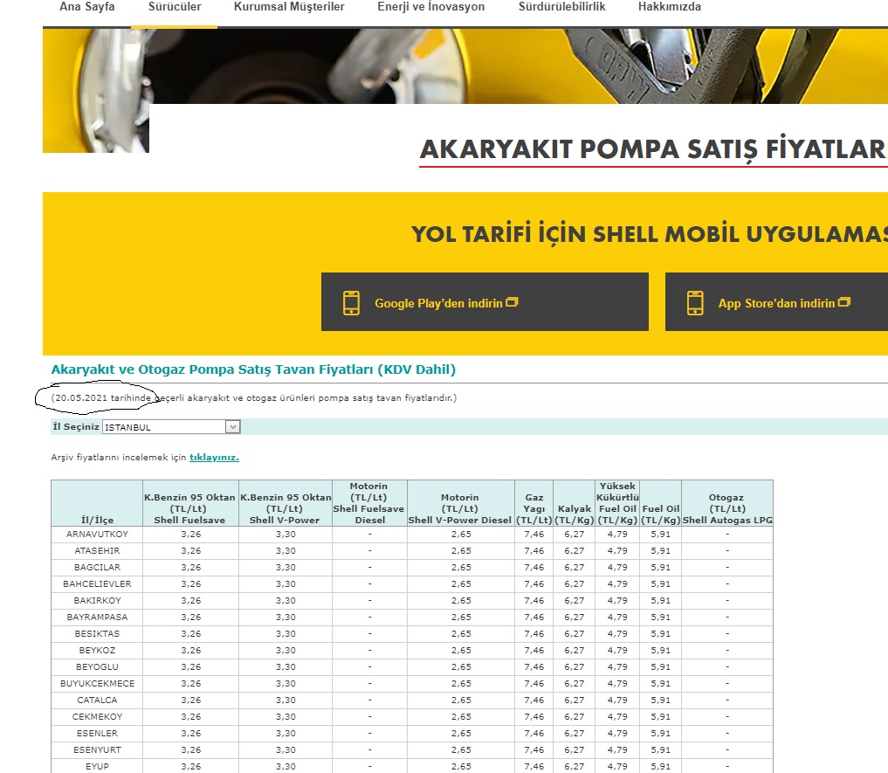Click 4,79 Fuel Oil price in BEYKOZ row
The height and width of the screenshot is (773, 888).
point(617,650)
